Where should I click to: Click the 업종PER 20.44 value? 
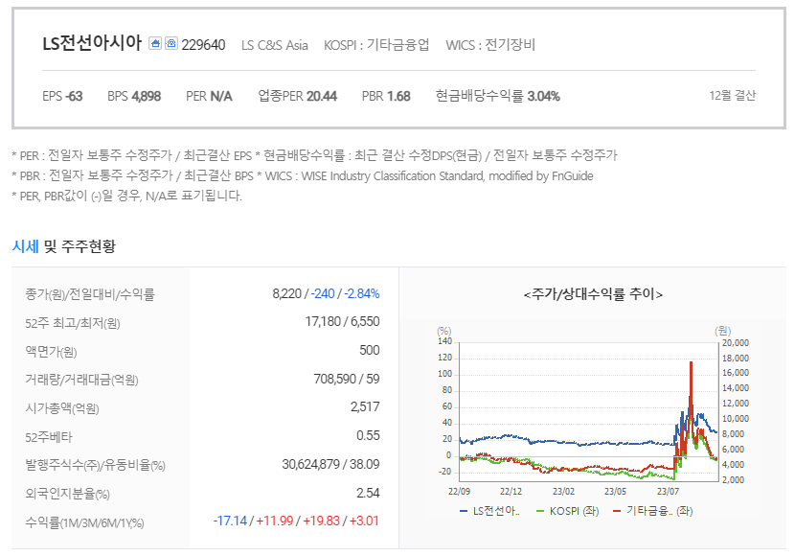pos(297,96)
